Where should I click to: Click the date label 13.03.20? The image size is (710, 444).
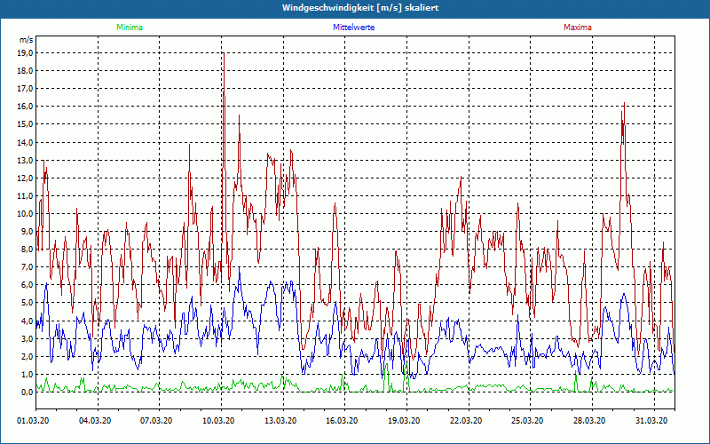click(x=280, y=421)
